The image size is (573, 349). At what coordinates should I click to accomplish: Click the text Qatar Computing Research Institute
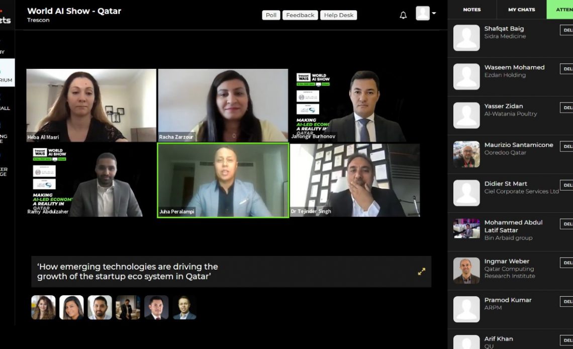click(x=510, y=272)
